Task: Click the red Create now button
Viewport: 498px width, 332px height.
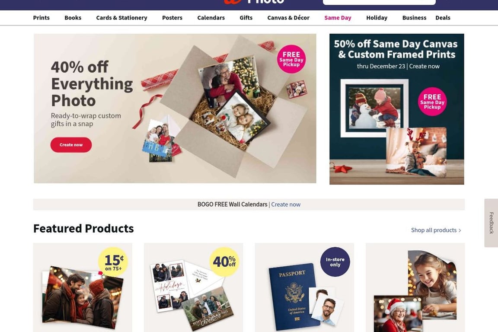Action: coord(71,145)
